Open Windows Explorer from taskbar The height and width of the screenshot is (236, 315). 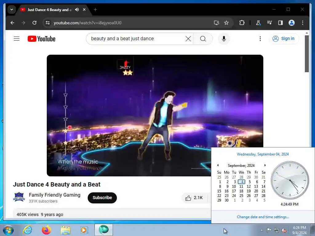pyautogui.click(x=66, y=230)
